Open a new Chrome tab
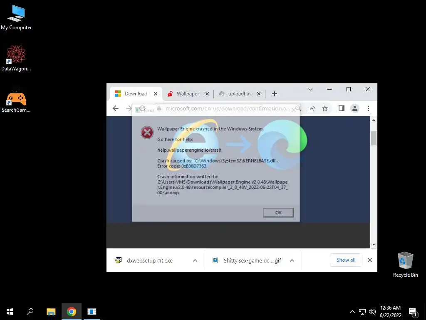Image resolution: width=426 pixels, height=320 pixels. click(x=275, y=94)
